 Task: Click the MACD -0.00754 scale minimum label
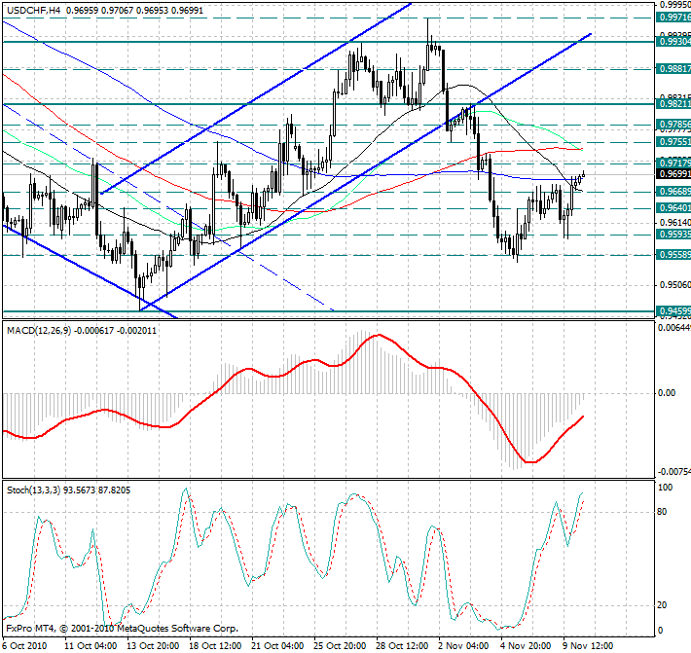point(674,472)
